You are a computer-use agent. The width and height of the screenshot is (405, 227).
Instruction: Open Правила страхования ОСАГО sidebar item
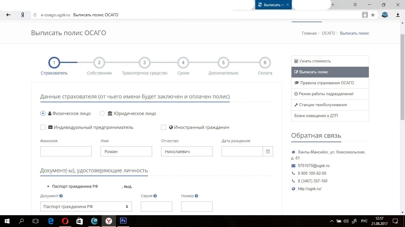[x=330, y=83]
